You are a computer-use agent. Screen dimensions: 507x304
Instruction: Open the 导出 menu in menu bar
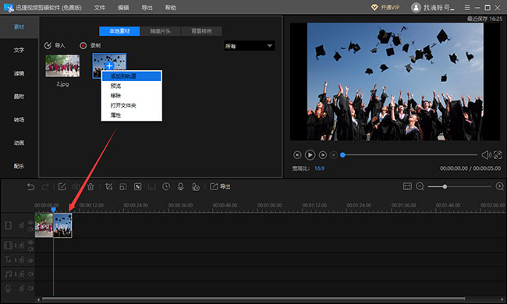[147, 8]
